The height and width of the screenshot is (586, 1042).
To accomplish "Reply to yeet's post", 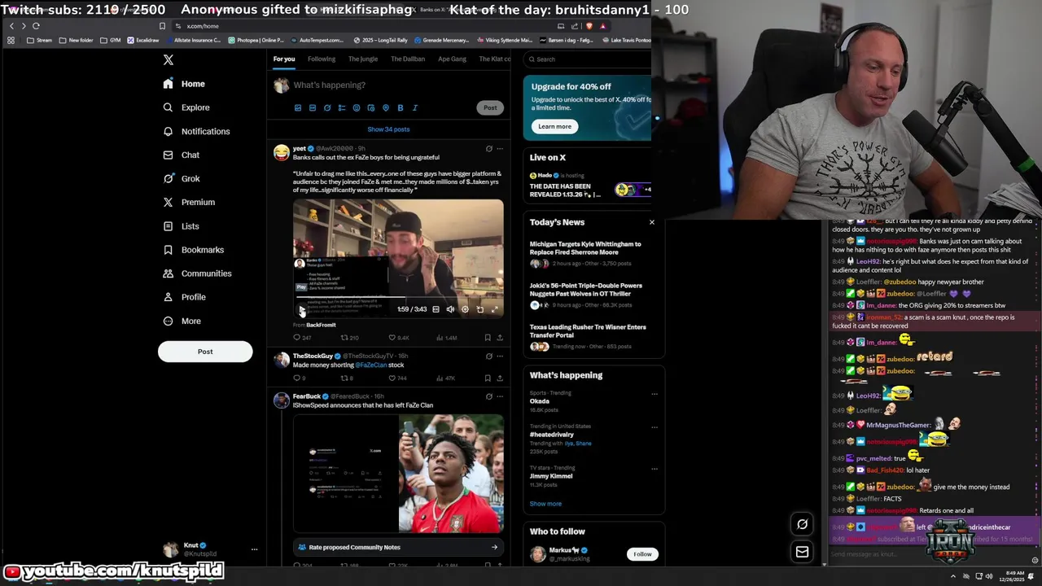I will pos(302,338).
